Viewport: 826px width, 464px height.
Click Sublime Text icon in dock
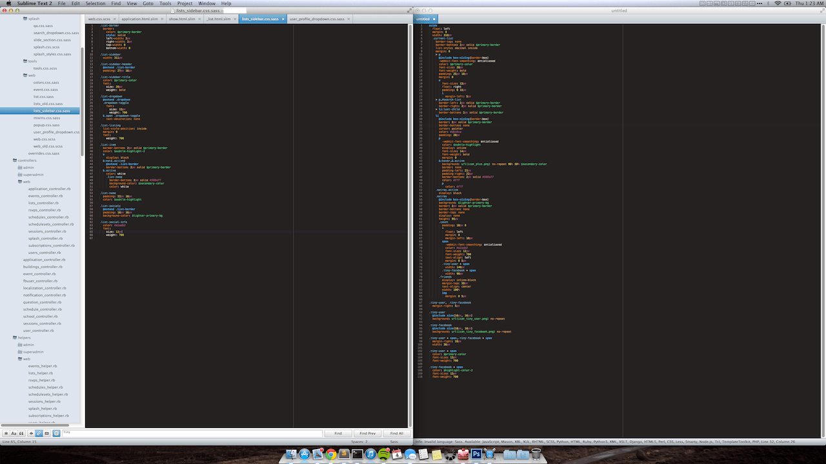click(344, 454)
